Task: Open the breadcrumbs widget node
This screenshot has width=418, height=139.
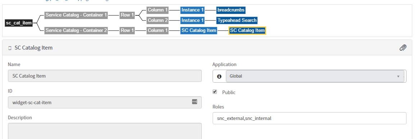Action: pos(231,10)
